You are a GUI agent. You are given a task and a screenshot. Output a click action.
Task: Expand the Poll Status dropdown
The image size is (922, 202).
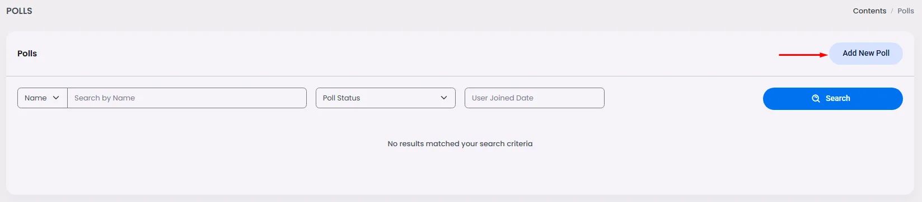coord(386,98)
